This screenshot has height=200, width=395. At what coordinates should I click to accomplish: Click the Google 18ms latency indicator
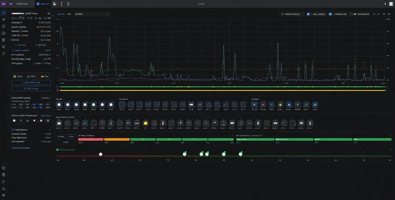point(31,76)
